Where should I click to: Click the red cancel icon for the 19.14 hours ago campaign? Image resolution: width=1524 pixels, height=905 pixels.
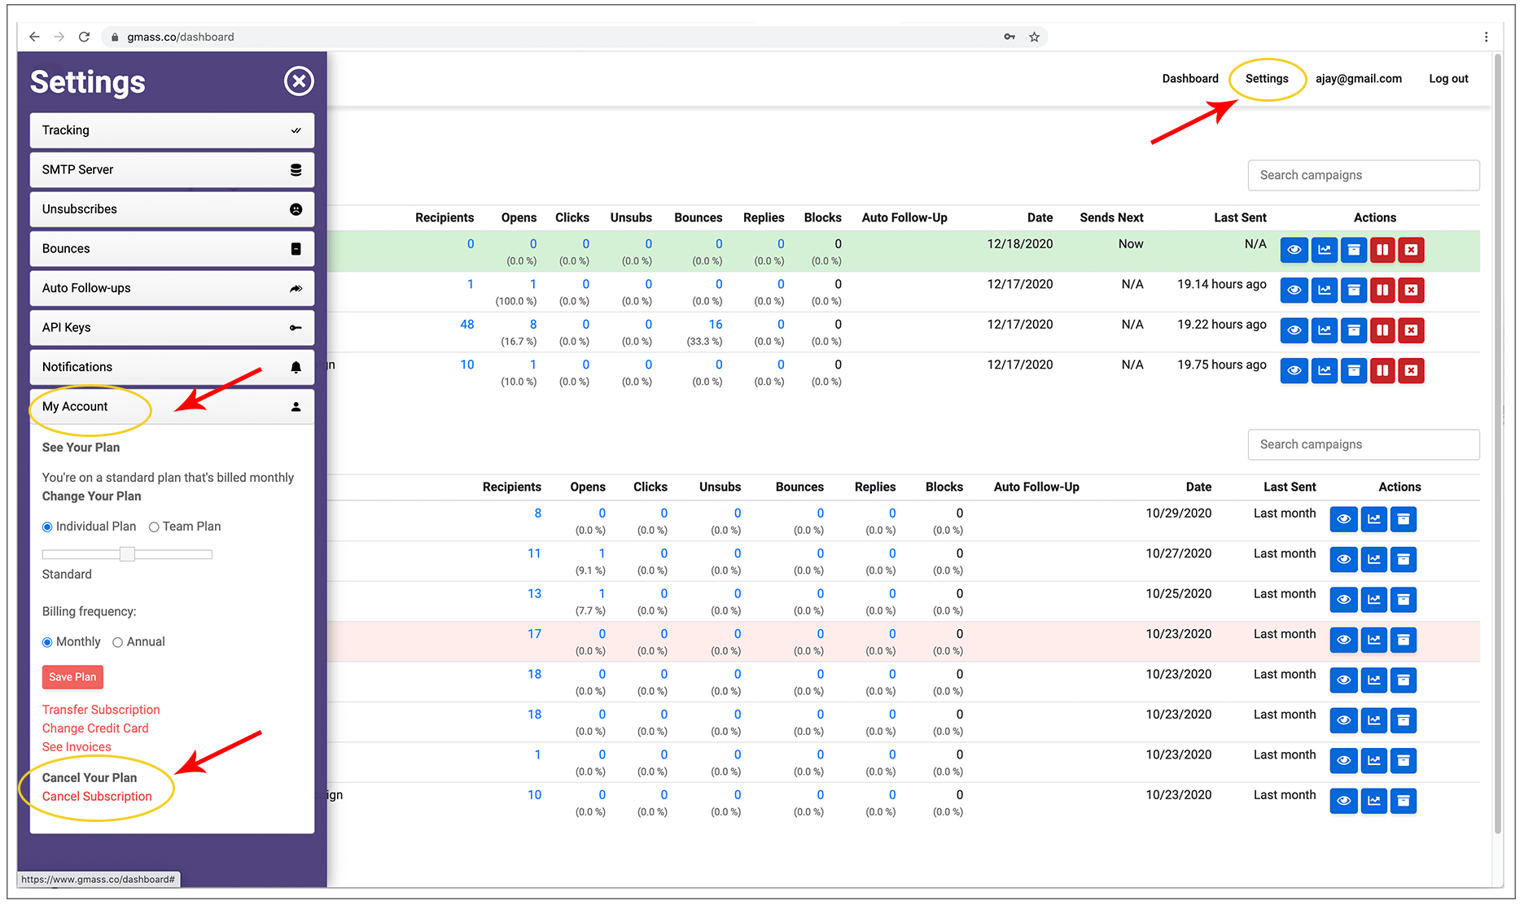(1411, 291)
